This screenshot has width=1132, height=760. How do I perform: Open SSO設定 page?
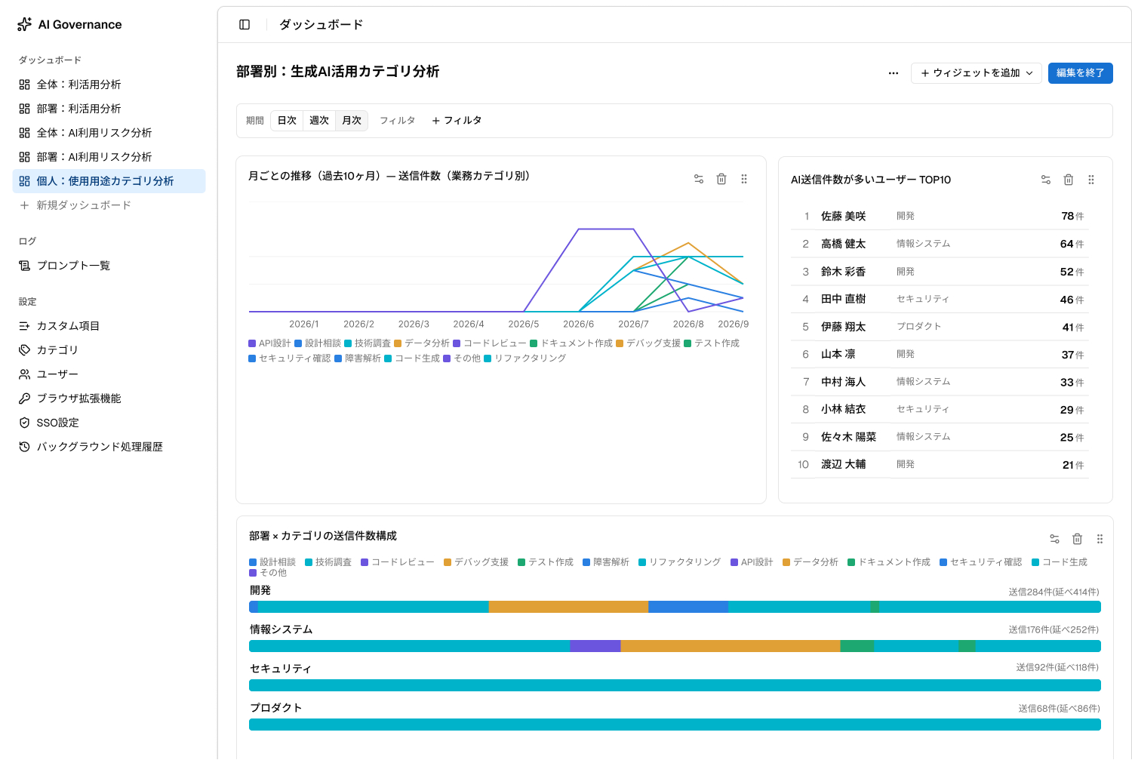(109, 423)
